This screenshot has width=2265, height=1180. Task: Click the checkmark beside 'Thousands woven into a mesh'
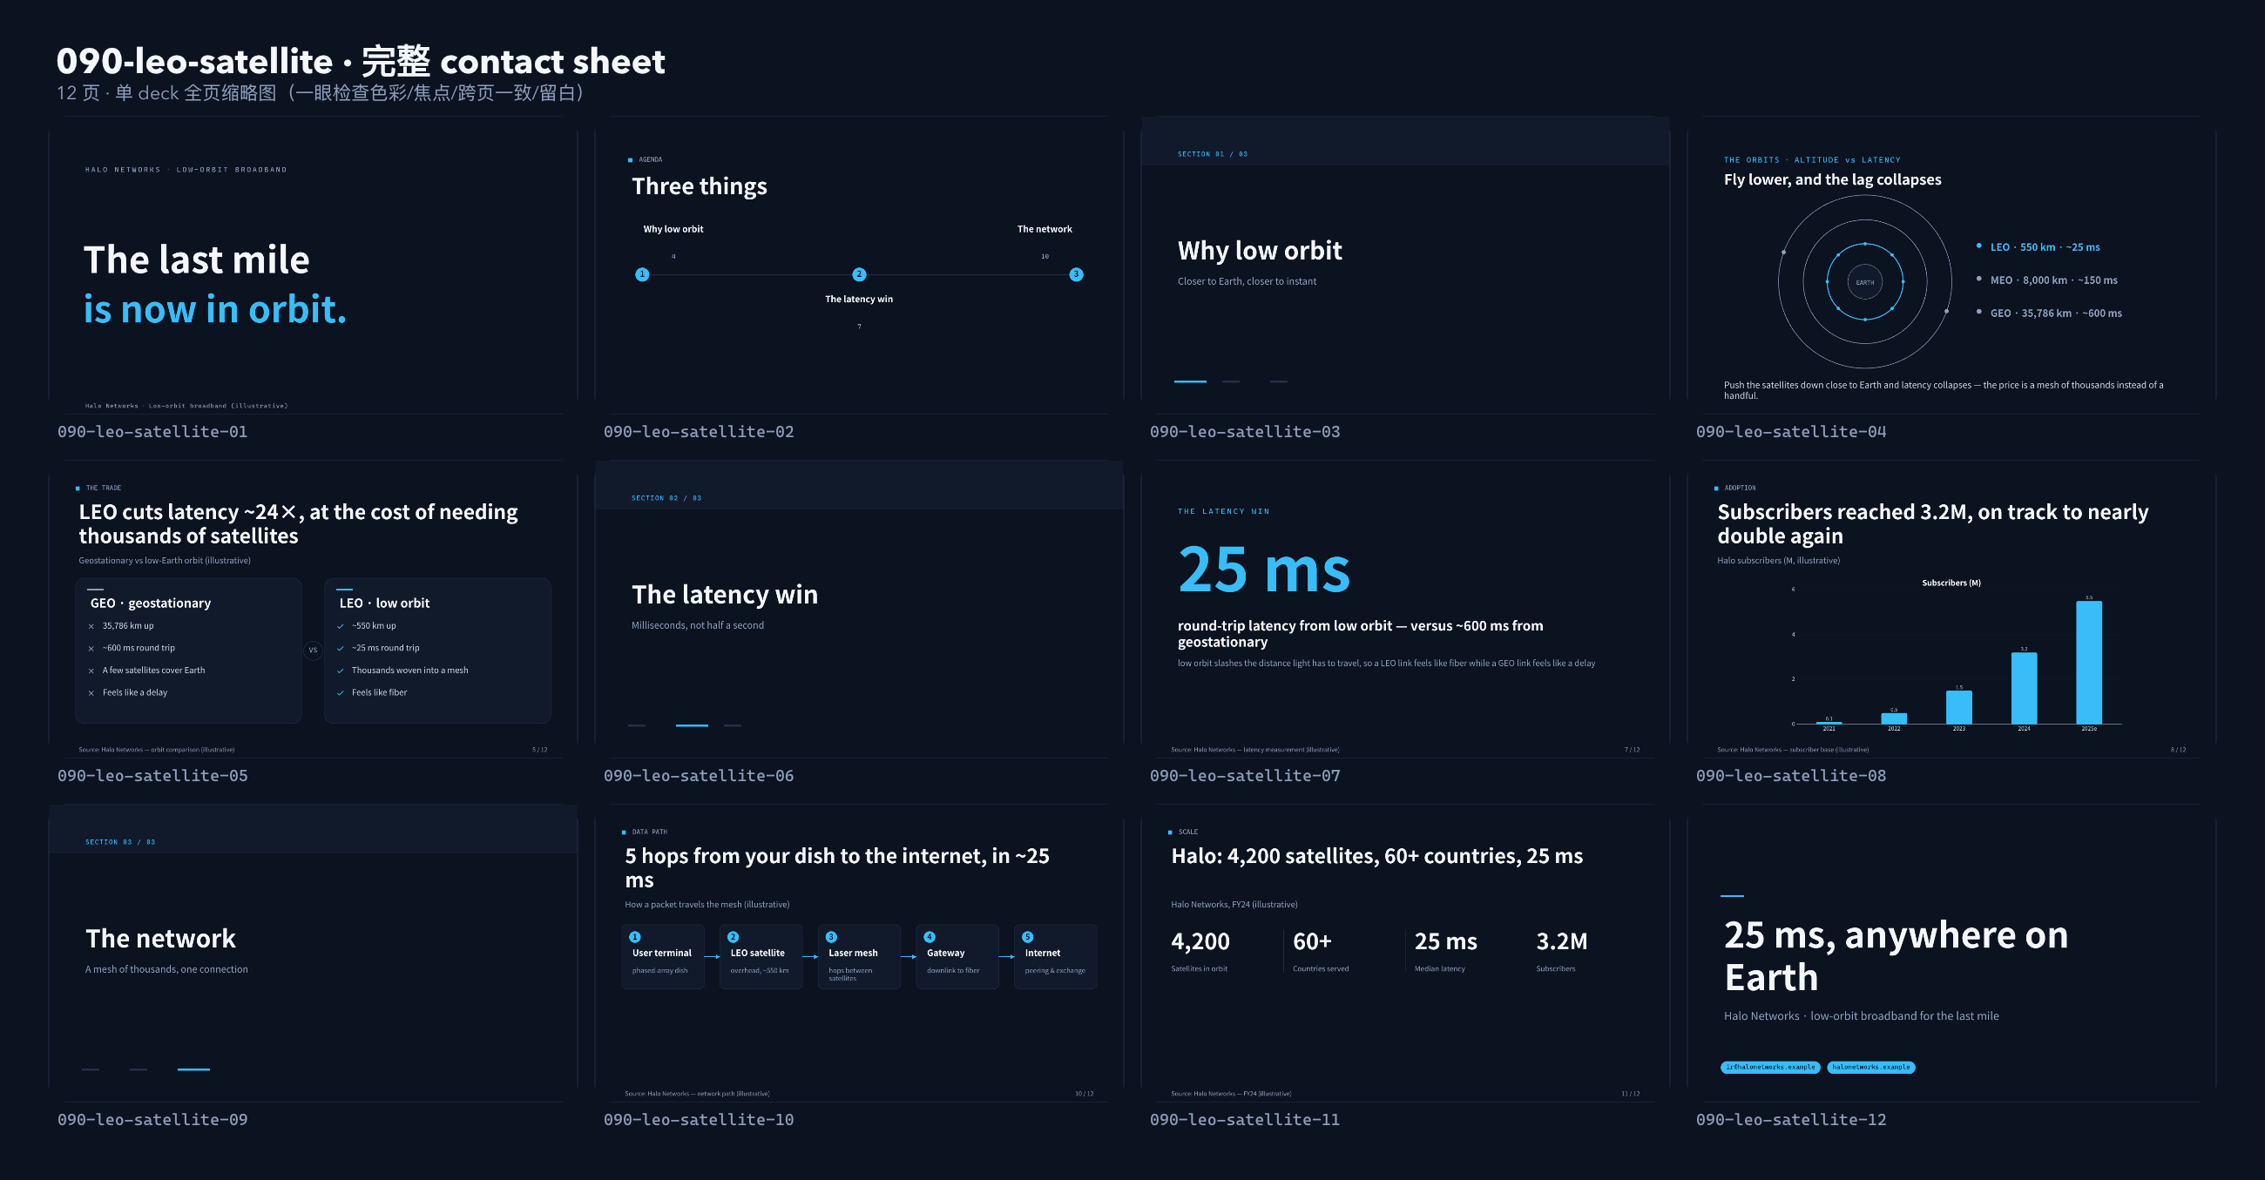click(341, 671)
